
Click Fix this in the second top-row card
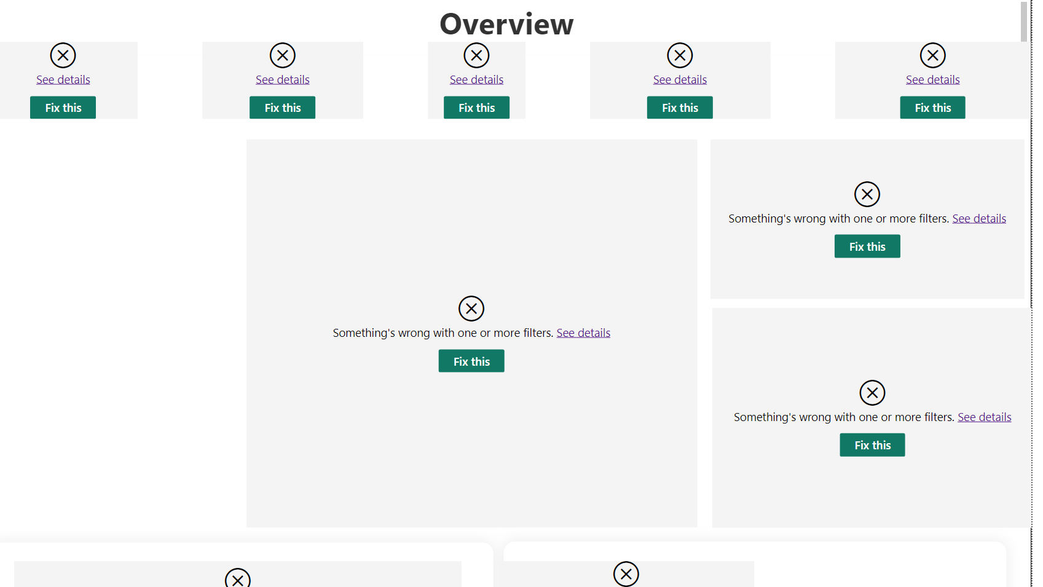pos(283,108)
